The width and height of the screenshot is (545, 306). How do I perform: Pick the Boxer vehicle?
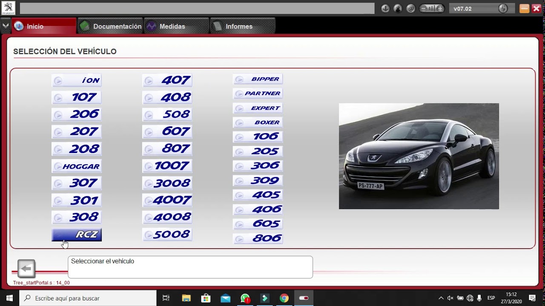pos(258,122)
